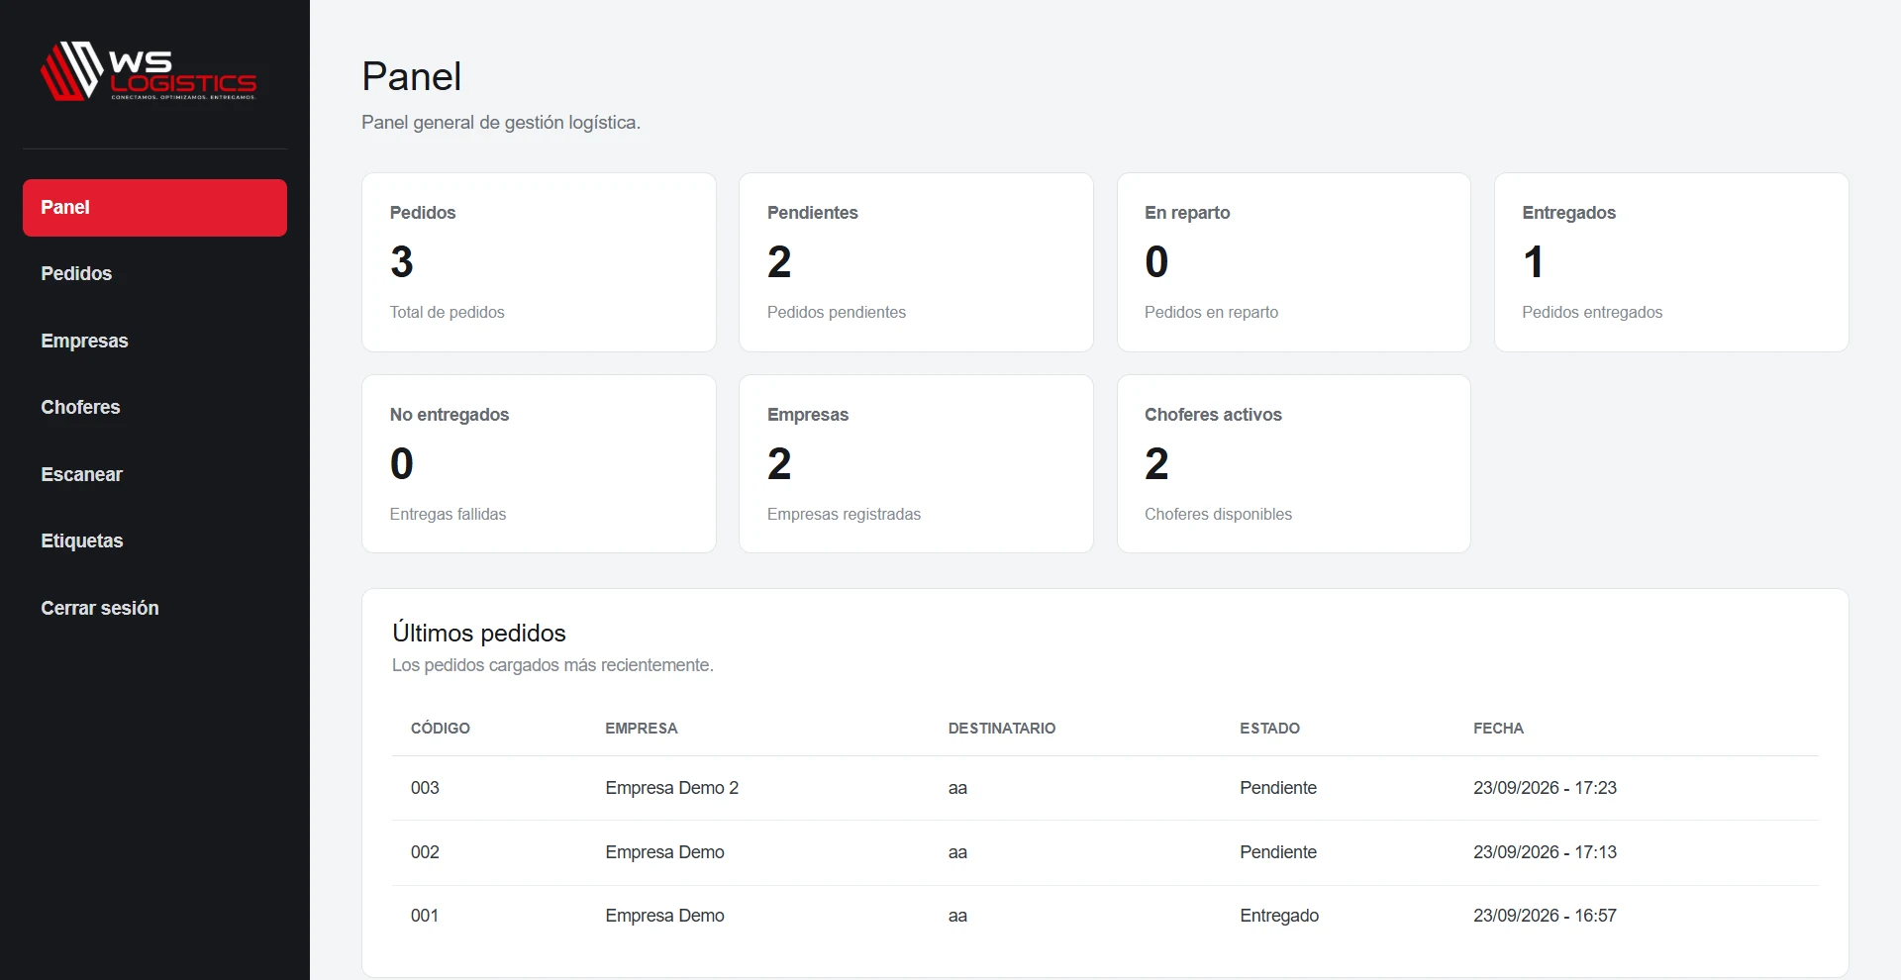
Task: Click the DESTINATARIO column header
Action: 1002,729
